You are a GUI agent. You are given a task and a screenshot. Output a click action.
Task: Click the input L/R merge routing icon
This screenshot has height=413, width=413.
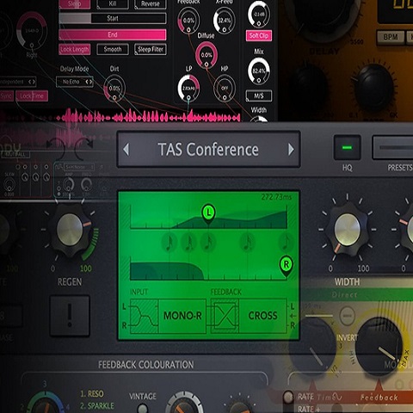(x=144, y=316)
